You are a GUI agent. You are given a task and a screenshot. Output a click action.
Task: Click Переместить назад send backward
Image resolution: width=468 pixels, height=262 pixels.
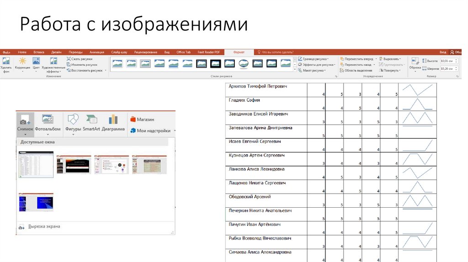[x=356, y=65]
